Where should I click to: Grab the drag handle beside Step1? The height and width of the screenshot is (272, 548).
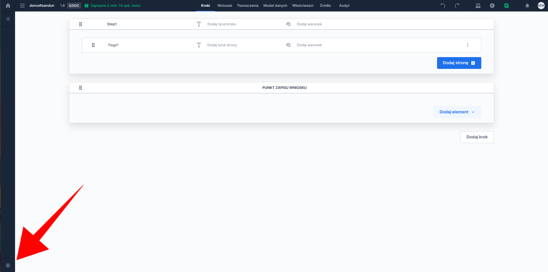[x=81, y=24]
